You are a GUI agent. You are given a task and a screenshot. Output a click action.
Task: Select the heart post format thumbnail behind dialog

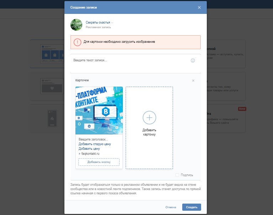[x=52, y=86]
